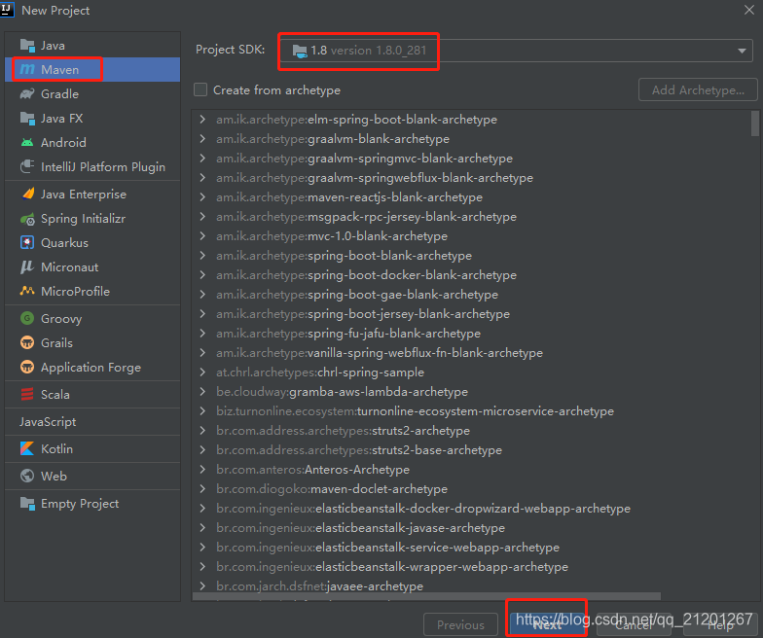Select JavaScript project type
Image resolution: width=763 pixels, height=638 pixels.
click(48, 422)
